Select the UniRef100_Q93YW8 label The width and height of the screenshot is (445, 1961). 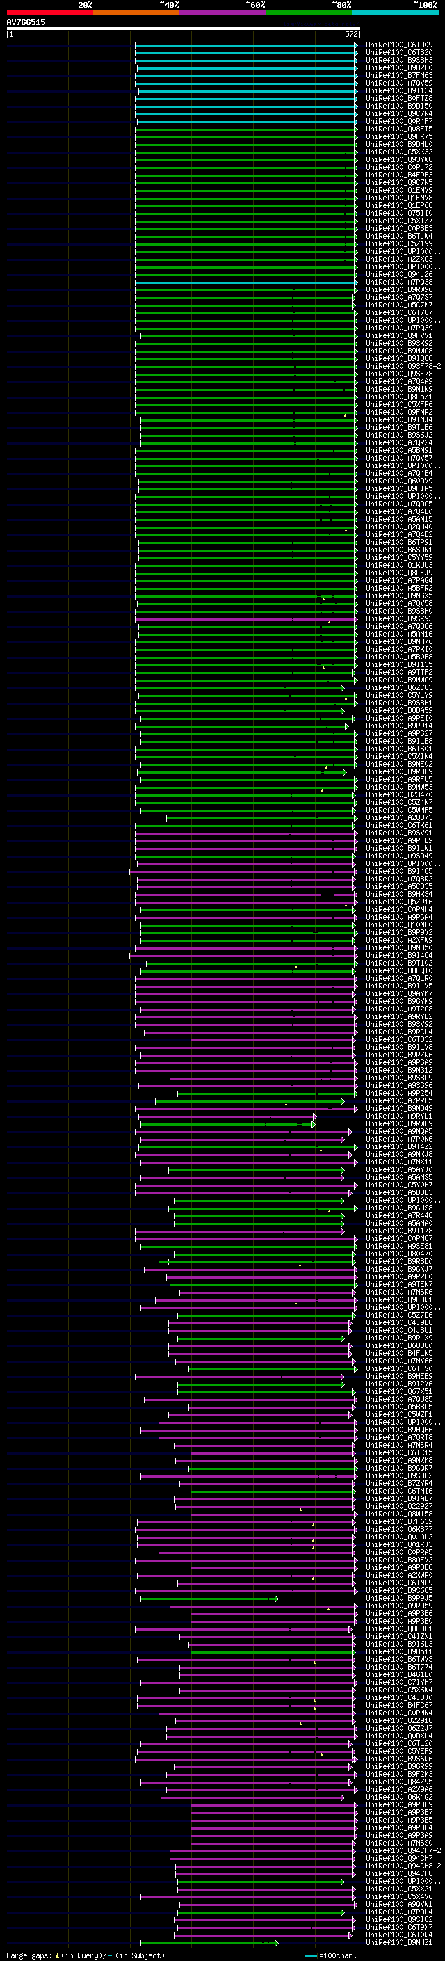pos(399,159)
